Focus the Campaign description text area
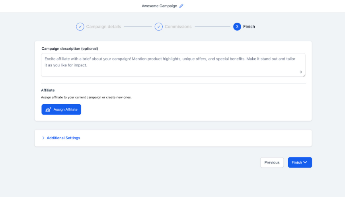345x197 pixels. coord(173,65)
